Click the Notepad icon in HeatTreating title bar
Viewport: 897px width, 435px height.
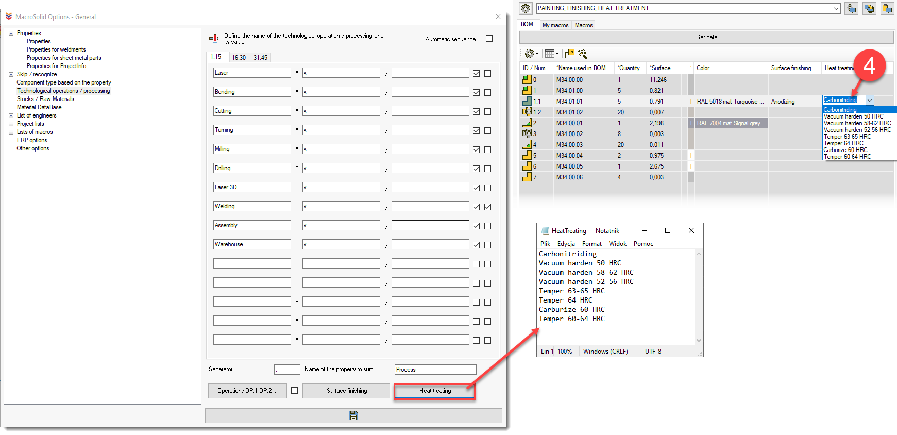coord(545,230)
